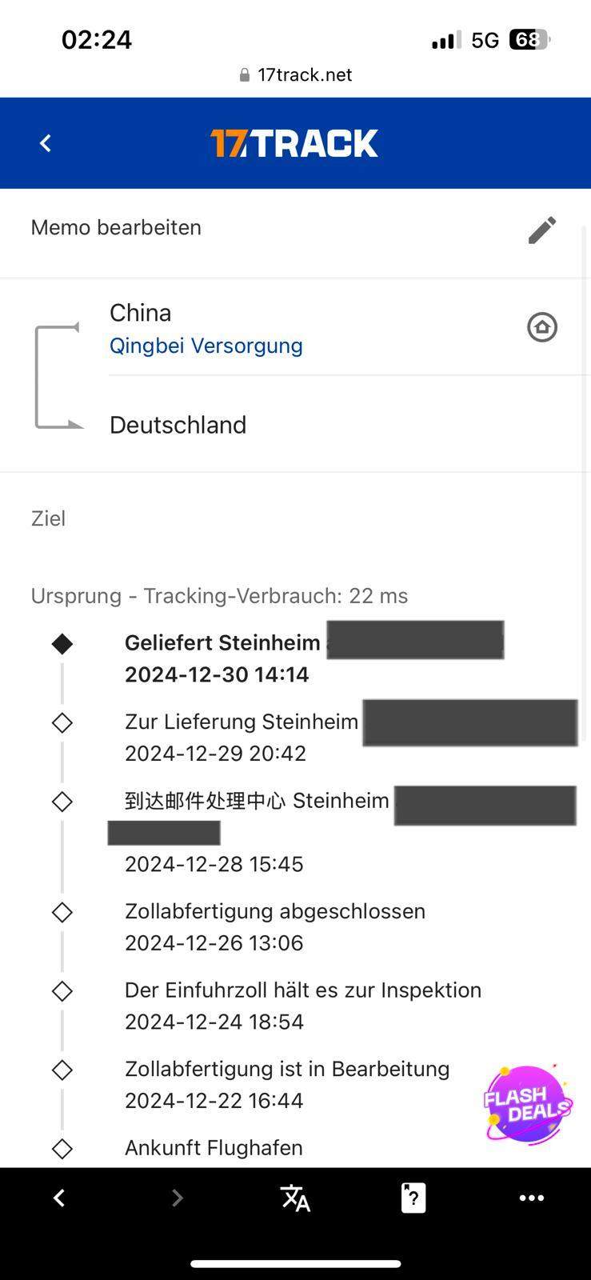
Task: Tap the page icon with question mark
Action: [x=413, y=1198]
